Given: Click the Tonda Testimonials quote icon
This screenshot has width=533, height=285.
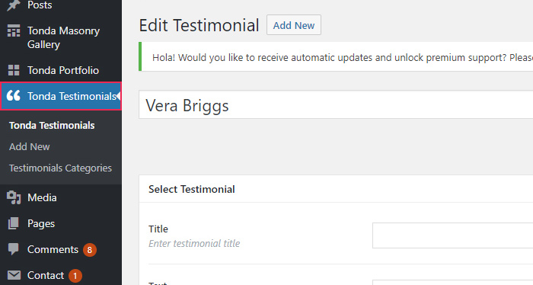Looking at the screenshot, I should 14,95.
